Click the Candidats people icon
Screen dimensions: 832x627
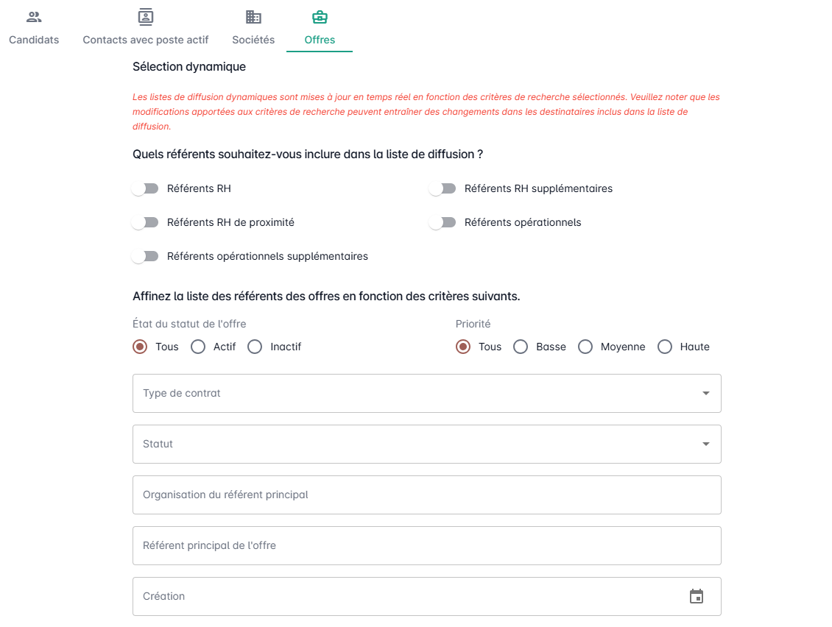(34, 17)
